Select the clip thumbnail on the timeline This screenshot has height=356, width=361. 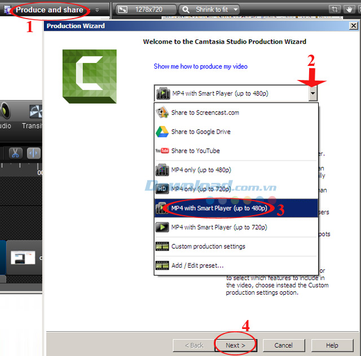pos(23,257)
